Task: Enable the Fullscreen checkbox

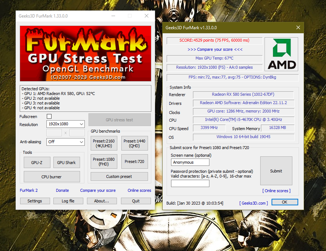Action: pyautogui.click(x=49, y=116)
